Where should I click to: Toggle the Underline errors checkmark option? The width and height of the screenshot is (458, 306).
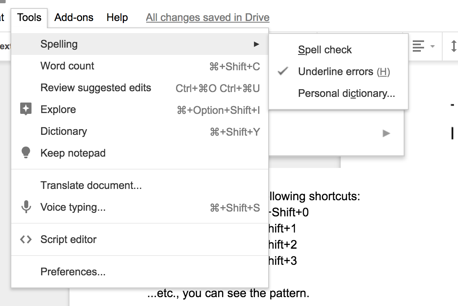(x=344, y=72)
